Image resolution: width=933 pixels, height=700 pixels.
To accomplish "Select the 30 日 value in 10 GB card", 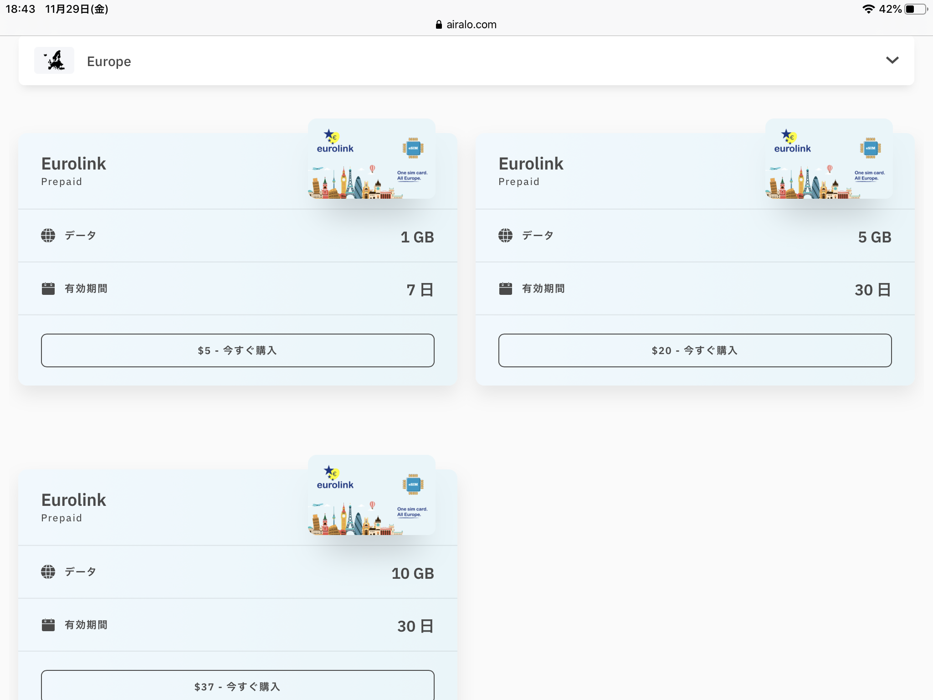I will [x=415, y=626].
